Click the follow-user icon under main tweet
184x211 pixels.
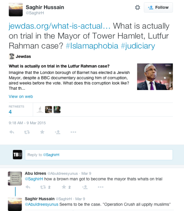pyautogui.click(x=57, y=132)
